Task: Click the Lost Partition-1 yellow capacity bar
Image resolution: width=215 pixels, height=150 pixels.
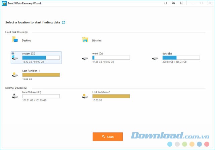Action: (x=41, y=75)
